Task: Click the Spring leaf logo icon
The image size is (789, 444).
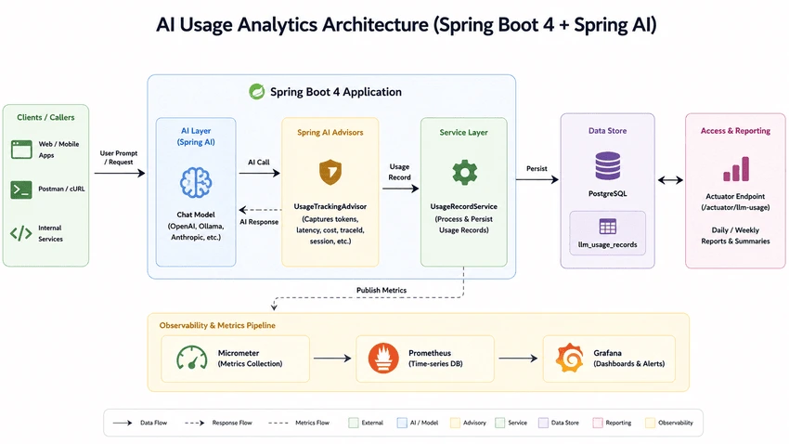Action: (256, 92)
